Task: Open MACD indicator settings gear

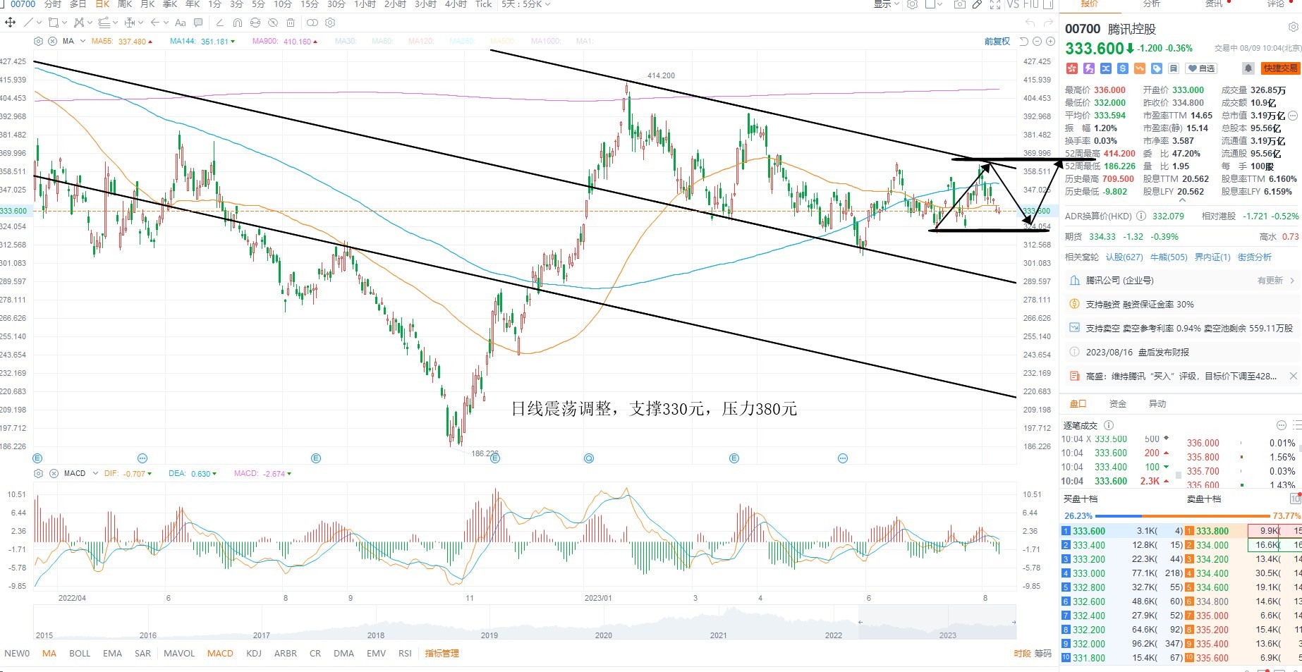Action: (39, 473)
